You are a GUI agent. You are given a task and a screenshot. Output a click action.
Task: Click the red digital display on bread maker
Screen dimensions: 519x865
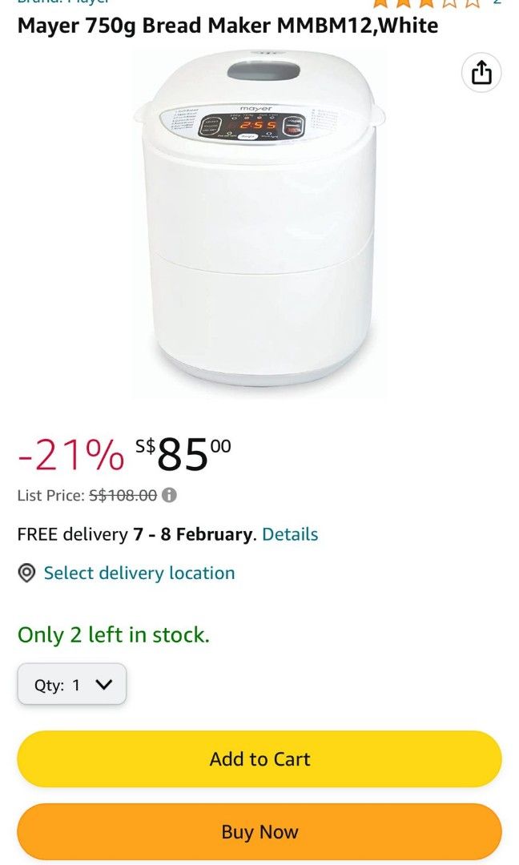click(x=259, y=126)
